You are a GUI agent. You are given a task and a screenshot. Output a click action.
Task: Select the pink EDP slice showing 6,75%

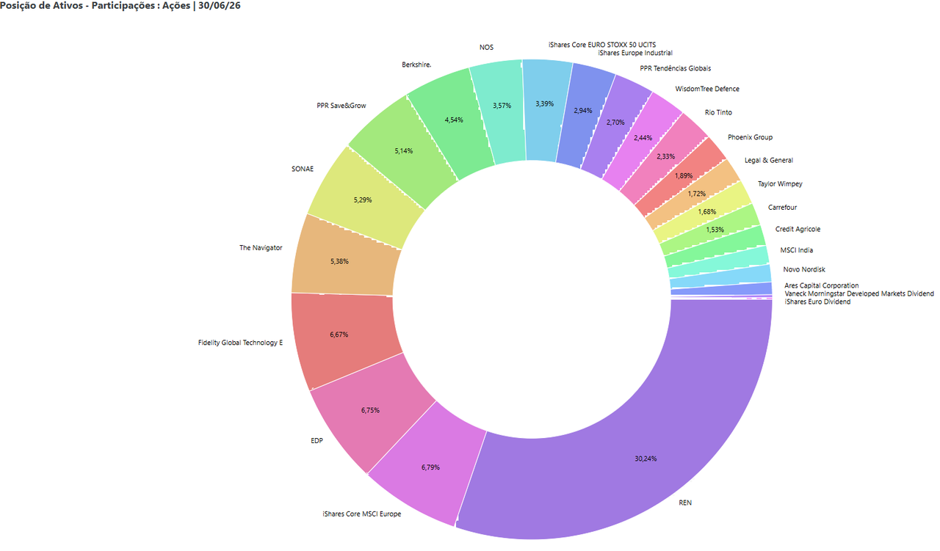[x=370, y=411]
